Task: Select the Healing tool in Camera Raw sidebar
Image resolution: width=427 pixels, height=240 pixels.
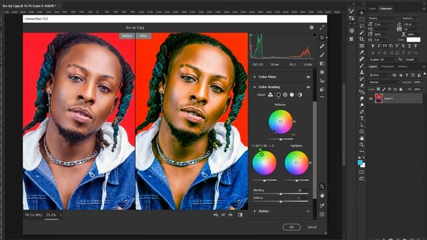Action: [322, 46]
